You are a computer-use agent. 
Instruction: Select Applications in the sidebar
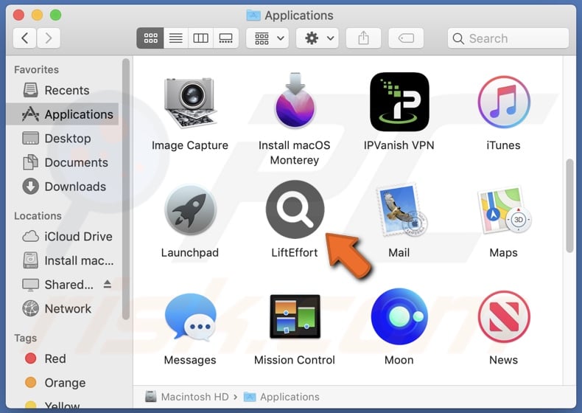tap(63, 114)
